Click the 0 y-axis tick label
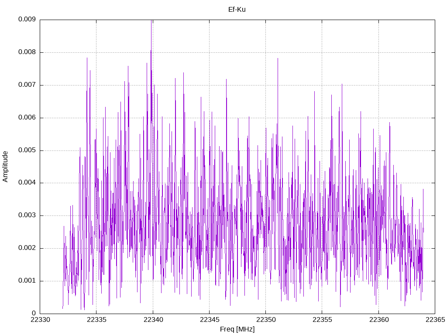The width and height of the screenshot is (447, 335). pos(34,313)
